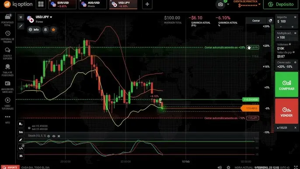The width and height of the screenshot is (300, 169).
Task: Hide Stoch indicator with eye icon
Action: [x=54, y=136]
